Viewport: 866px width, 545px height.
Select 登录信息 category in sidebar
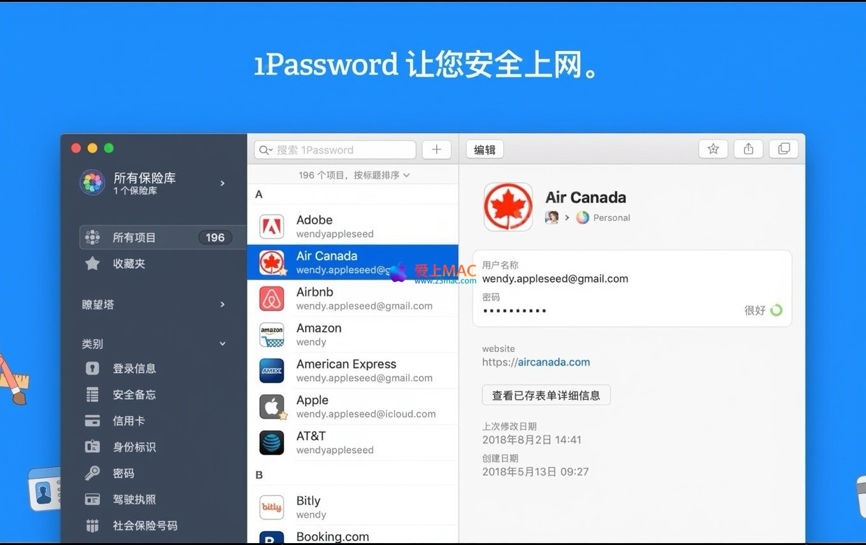(134, 369)
